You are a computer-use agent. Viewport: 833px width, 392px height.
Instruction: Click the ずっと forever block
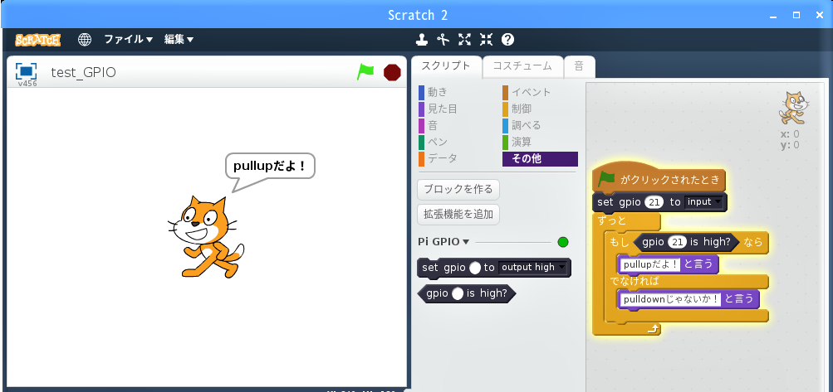click(x=611, y=220)
